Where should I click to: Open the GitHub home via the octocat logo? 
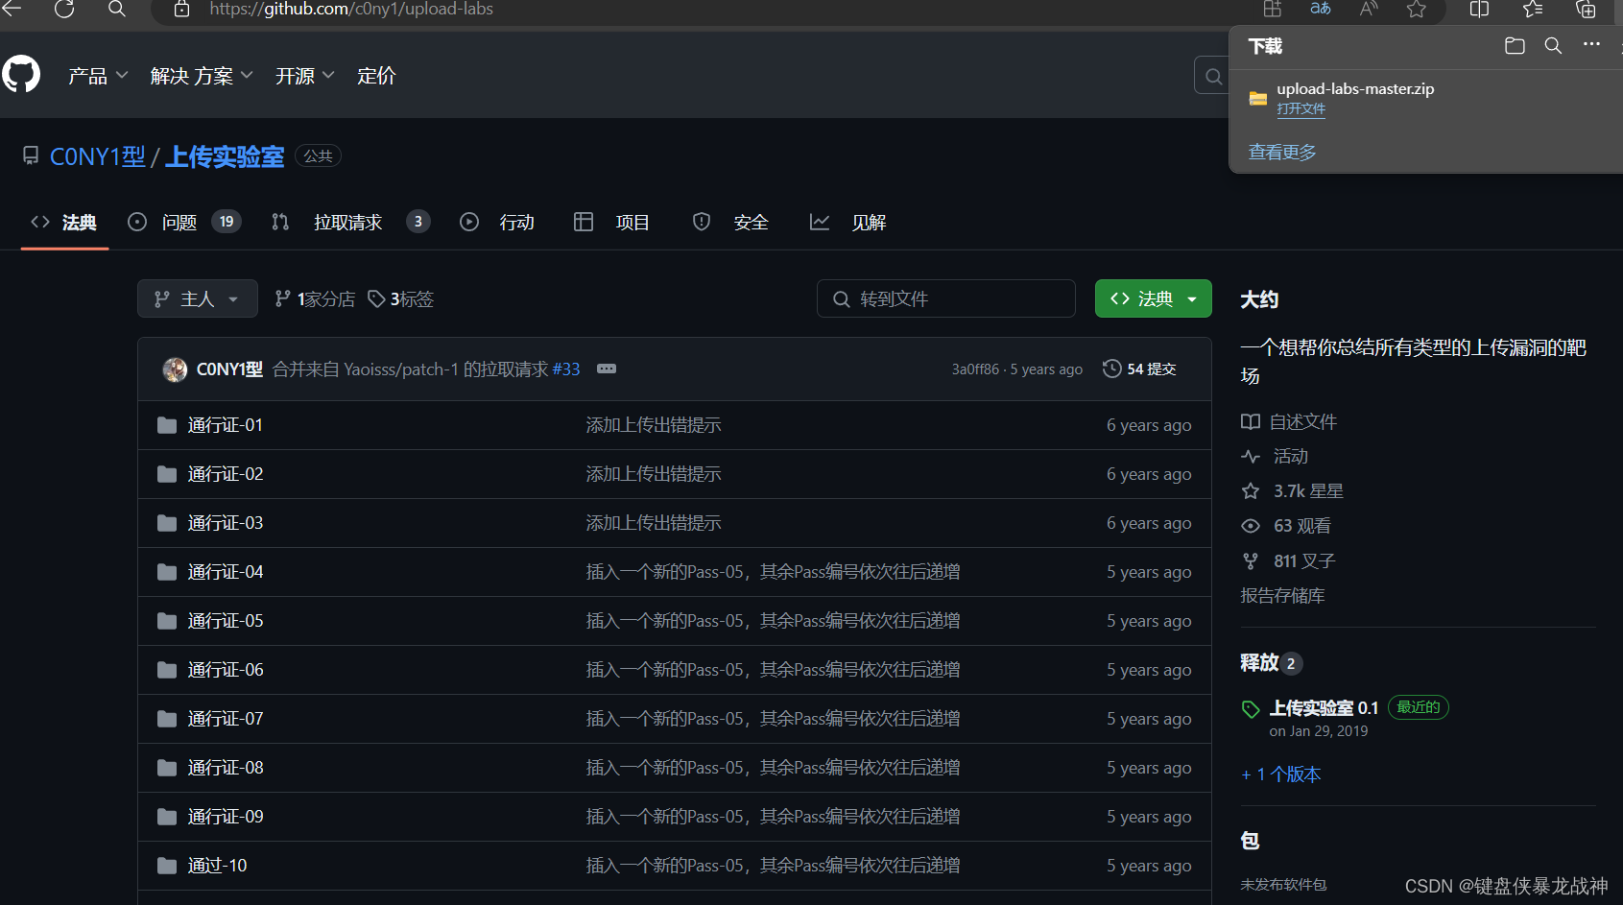click(x=21, y=74)
